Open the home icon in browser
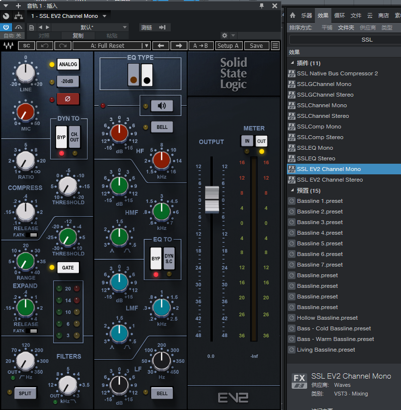Viewport: 401px width, 410px height. [293, 15]
